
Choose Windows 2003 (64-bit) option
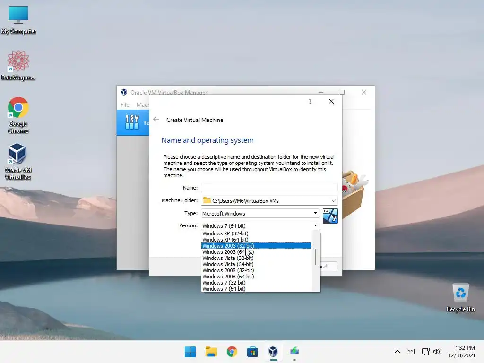[257, 252]
